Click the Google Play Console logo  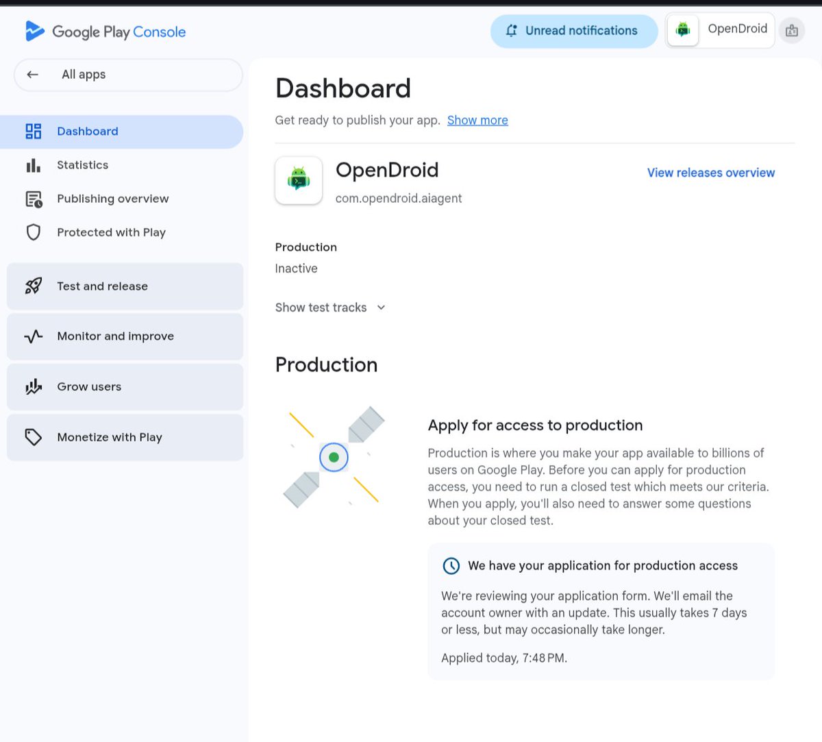pos(105,32)
